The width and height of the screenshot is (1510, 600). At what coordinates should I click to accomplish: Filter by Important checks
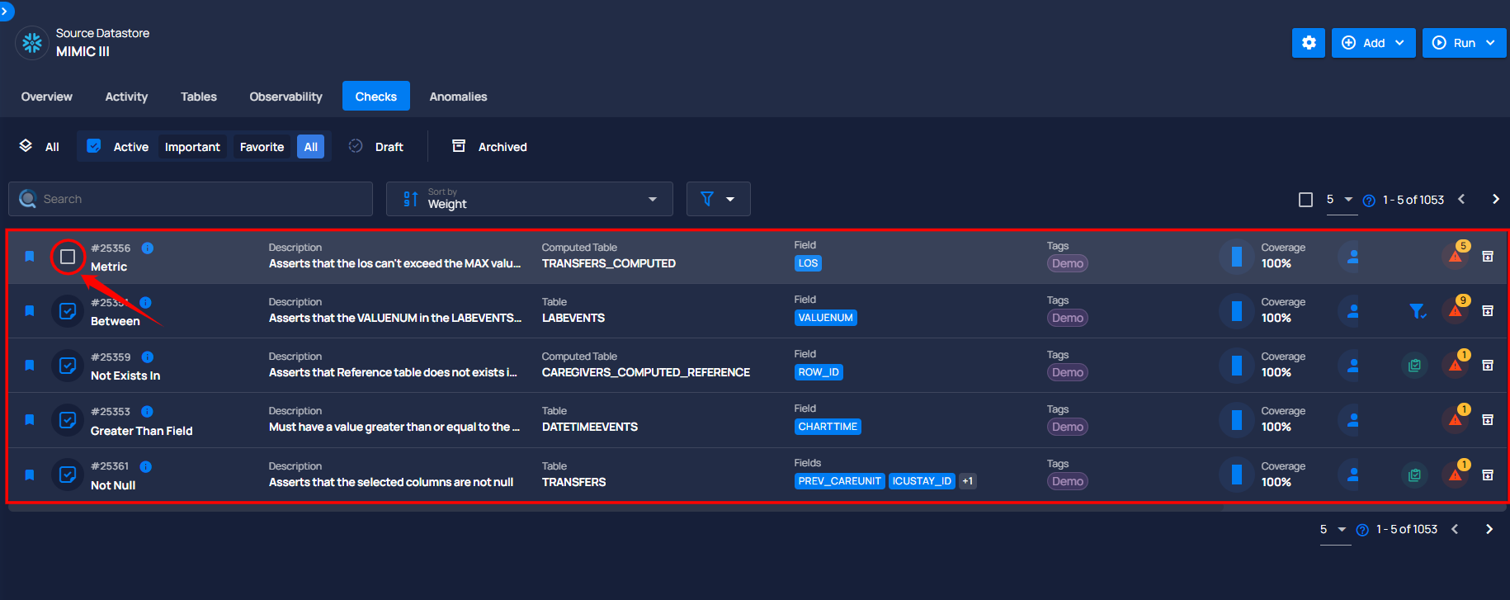click(x=192, y=147)
